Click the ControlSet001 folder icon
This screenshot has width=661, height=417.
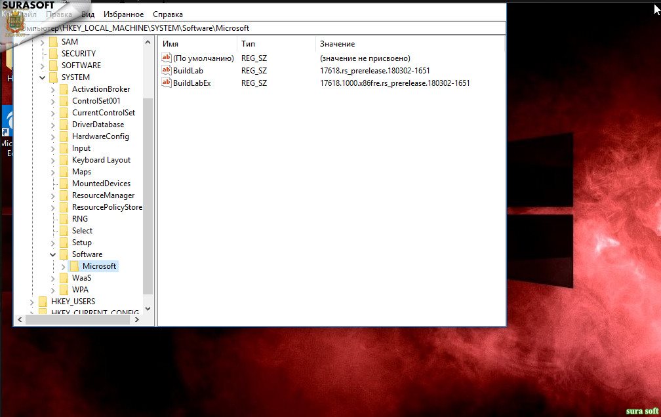64,101
